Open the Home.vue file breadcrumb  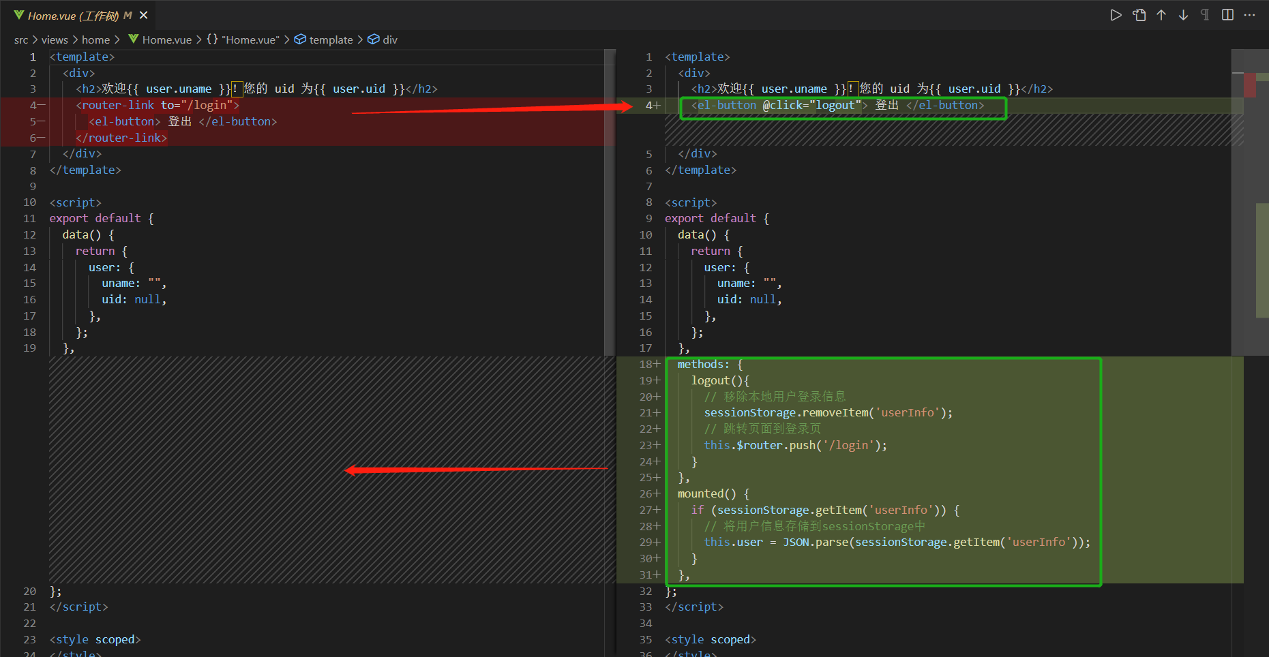tap(167, 40)
